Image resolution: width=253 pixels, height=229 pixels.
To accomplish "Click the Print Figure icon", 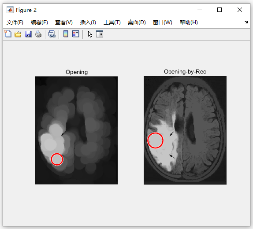I will [x=38, y=34].
